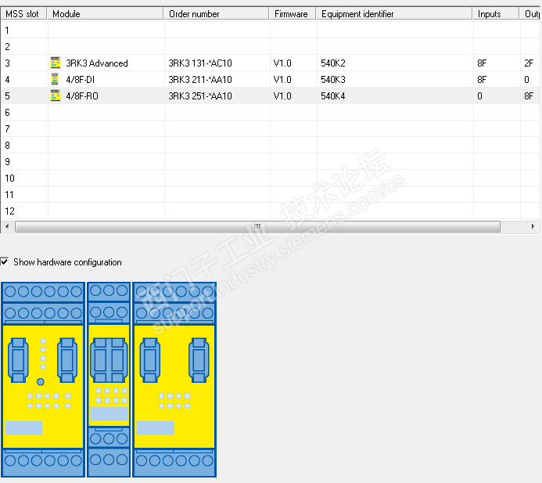Image resolution: width=542 pixels, height=483 pixels.
Task: Select MSS slot number 8
Action: pos(7,146)
